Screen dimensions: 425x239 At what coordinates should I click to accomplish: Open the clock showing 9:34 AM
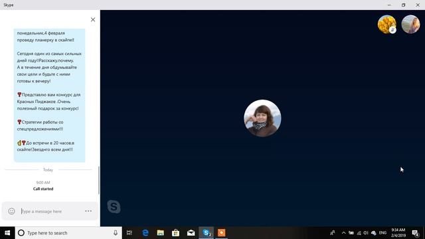click(x=398, y=233)
